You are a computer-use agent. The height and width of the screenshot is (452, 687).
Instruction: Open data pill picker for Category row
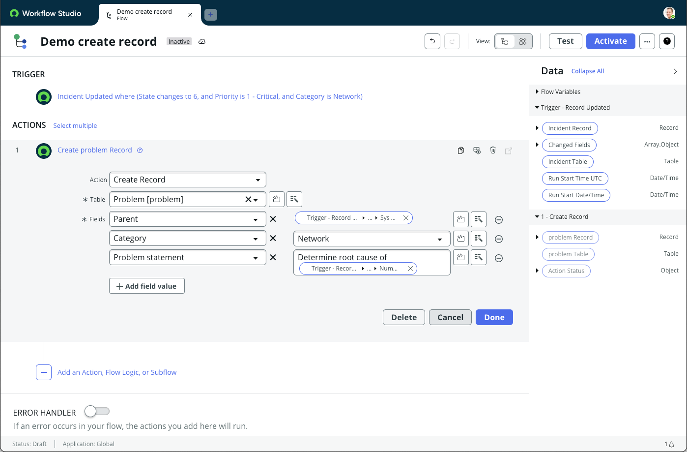[x=479, y=239]
